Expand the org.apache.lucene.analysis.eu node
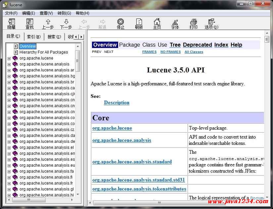273x209 pixels. [x=9, y=166]
